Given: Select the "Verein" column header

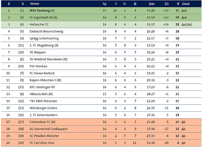Looking at the screenshot, I should click(x=34, y=4).
